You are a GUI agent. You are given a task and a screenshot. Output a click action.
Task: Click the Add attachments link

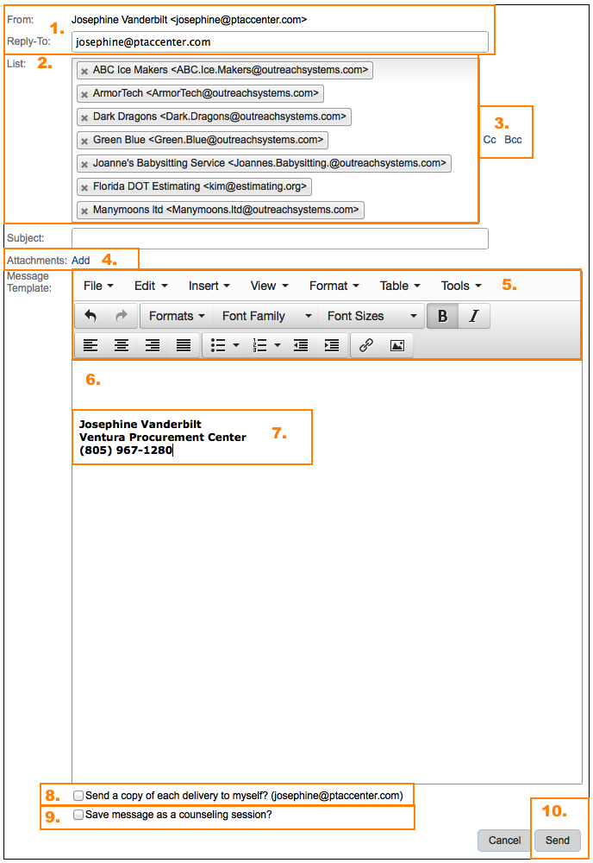click(x=81, y=260)
